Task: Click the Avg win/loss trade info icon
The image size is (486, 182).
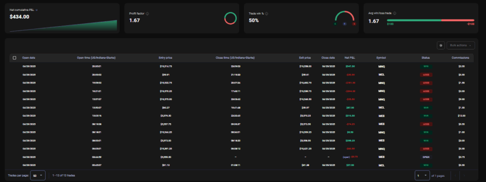Action: coord(394,13)
